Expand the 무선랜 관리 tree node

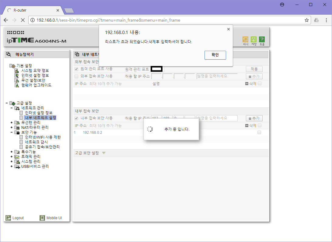point(12,123)
